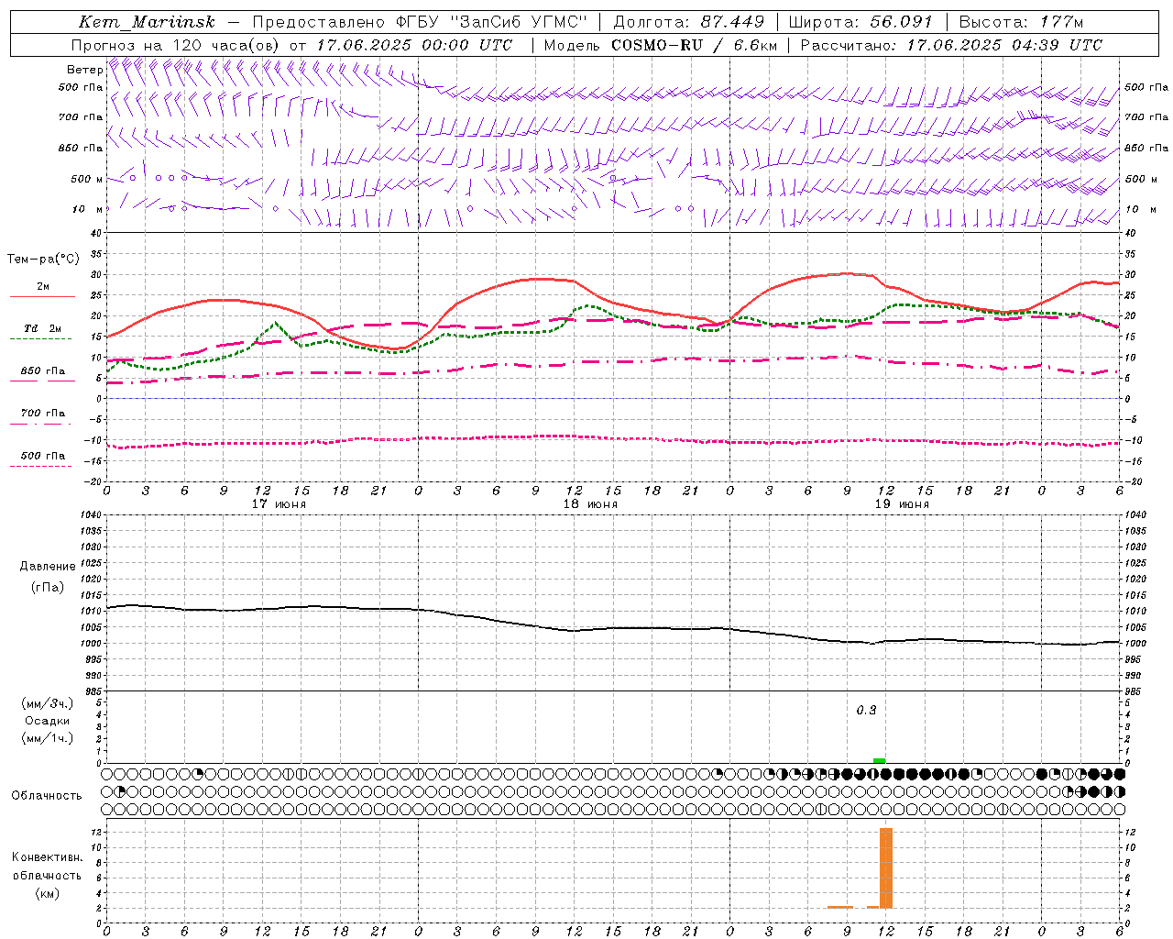Click the 850 гПа temperature legend entry
This screenshot has height=939, width=1173.
42,371
